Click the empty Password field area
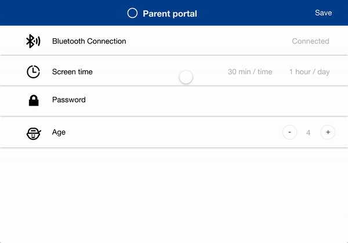 coord(220,100)
